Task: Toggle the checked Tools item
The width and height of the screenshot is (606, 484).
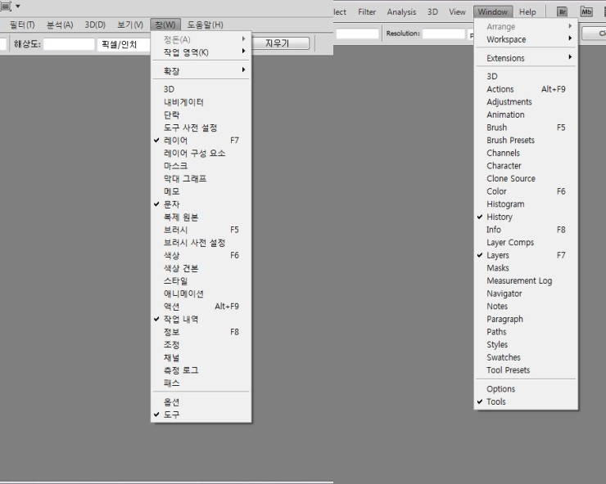Action: (526, 401)
